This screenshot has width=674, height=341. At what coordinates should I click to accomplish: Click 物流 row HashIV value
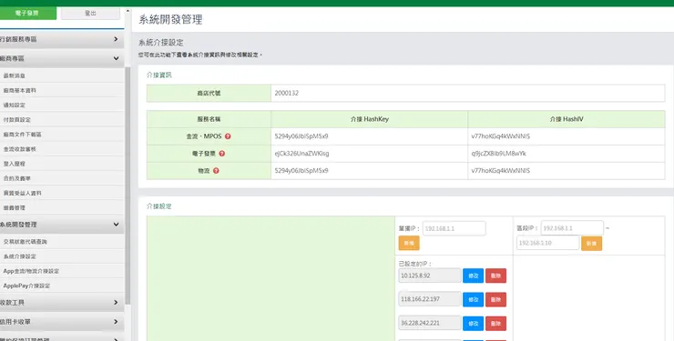pos(500,171)
